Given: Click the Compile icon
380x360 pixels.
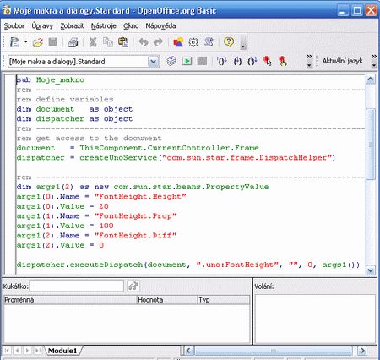Looking at the screenshot, I should pyautogui.click(x=171, y=61).
